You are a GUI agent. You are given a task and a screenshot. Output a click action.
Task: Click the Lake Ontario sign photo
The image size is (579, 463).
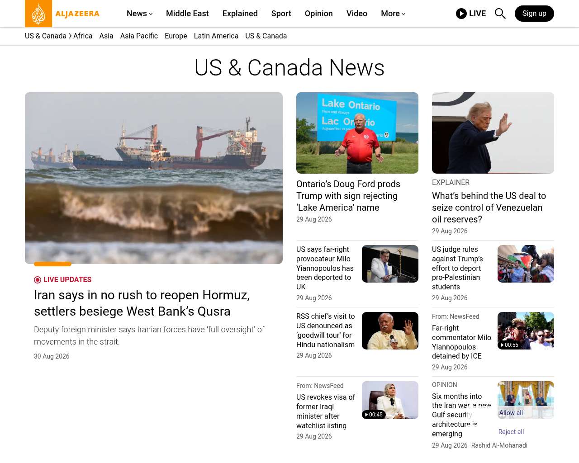click(x=357, y=133)
